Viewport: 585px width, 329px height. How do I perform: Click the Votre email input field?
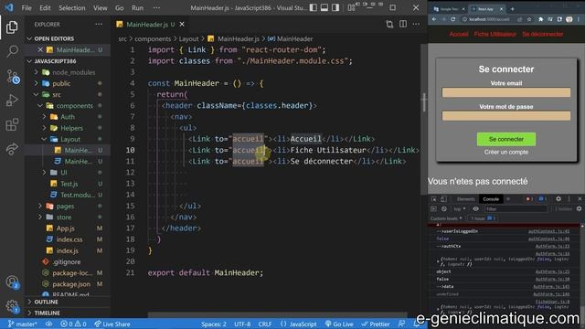tap(505, 92)
